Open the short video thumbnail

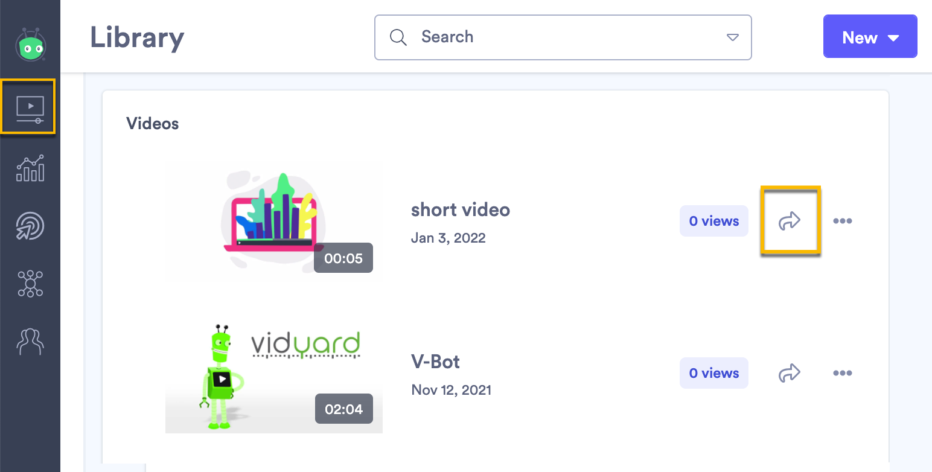pyautogui.click(x=273, y=220)
